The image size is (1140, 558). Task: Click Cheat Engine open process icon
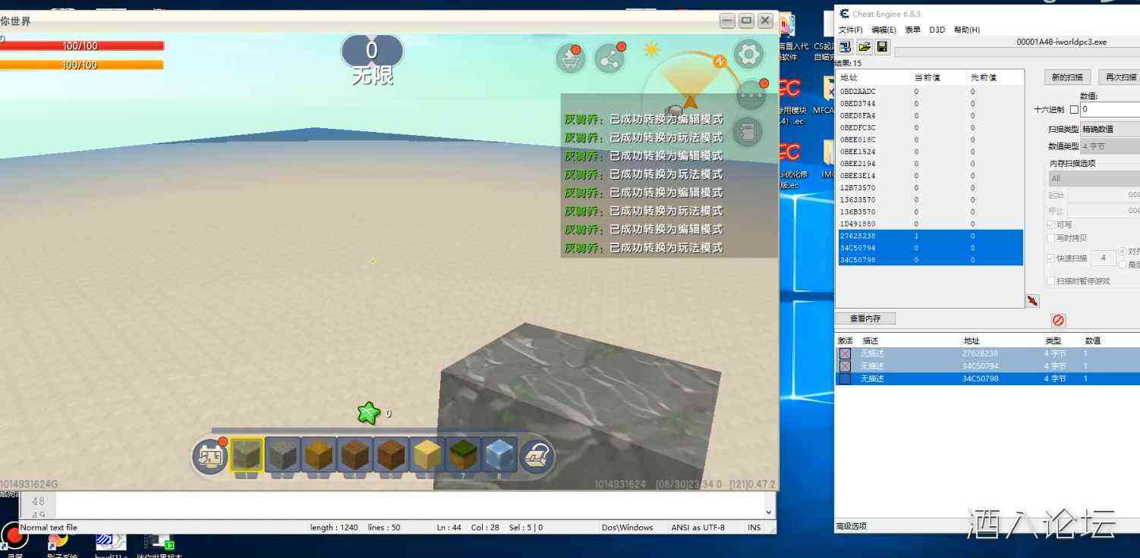(846, 47)
